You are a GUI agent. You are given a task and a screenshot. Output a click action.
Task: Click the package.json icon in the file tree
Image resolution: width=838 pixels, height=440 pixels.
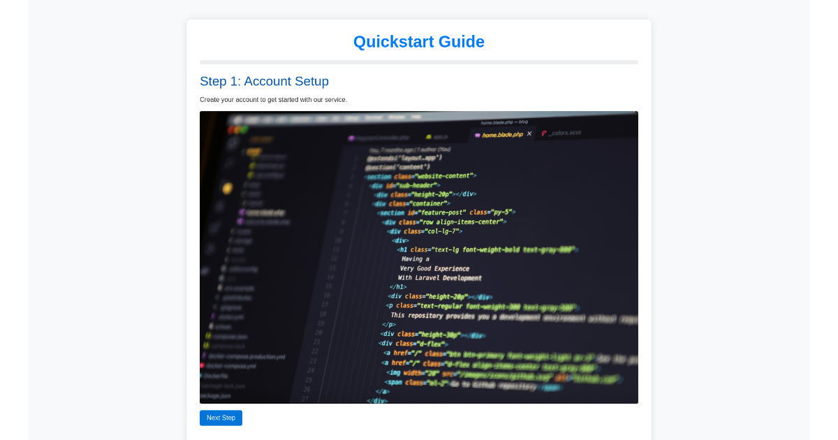click(201, 395)
